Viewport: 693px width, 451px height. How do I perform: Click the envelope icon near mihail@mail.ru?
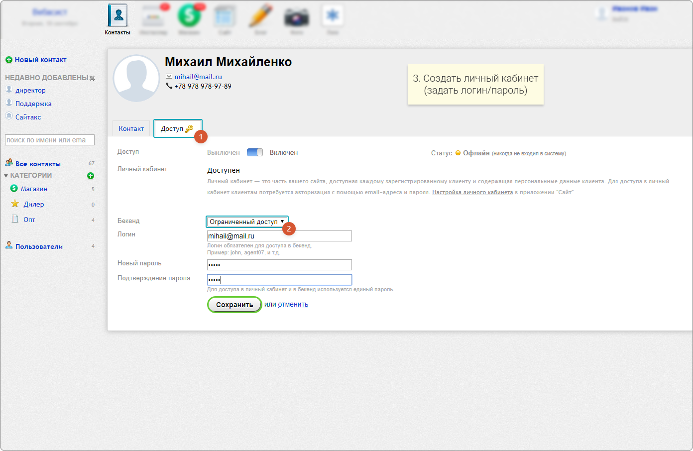[169, 77]
